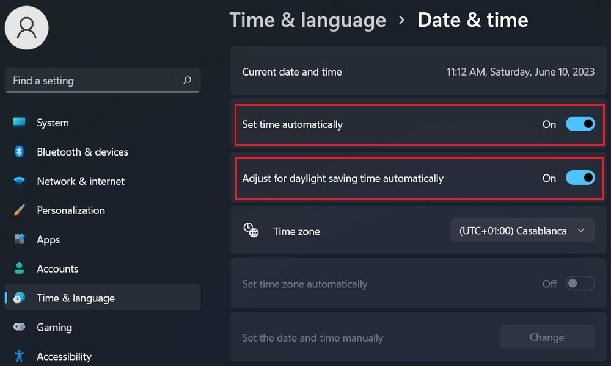Click the Network & internet wifi icon
Image resolution: width=611 pixels, height=366 pixels.
click(x=20, y=181)
